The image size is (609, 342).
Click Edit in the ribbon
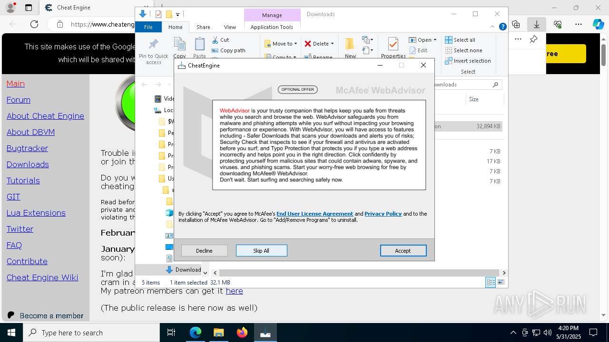tap(418, 50)
